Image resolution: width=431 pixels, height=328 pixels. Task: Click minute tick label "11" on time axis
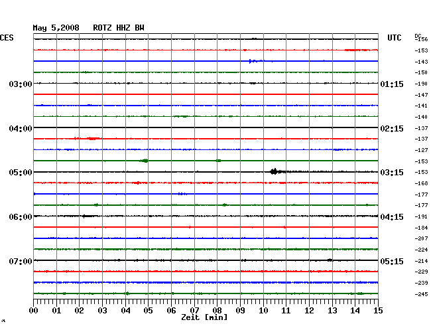tap(286, 311)
